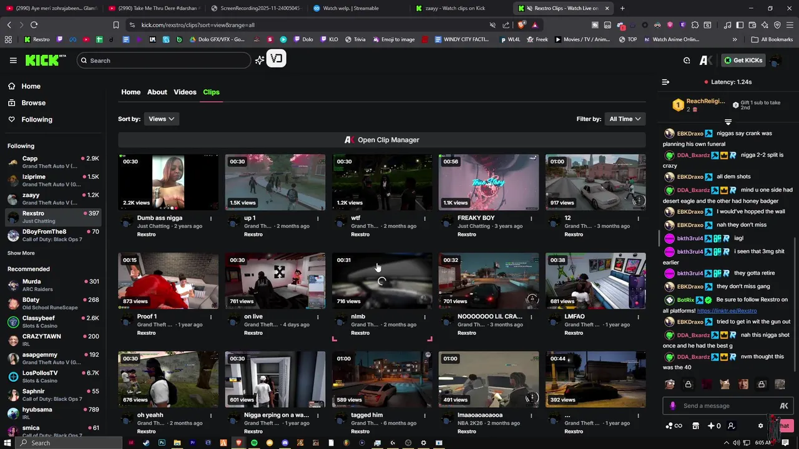Open the chat shop storefront icon
799x449 pixels.
coord(695,426)
